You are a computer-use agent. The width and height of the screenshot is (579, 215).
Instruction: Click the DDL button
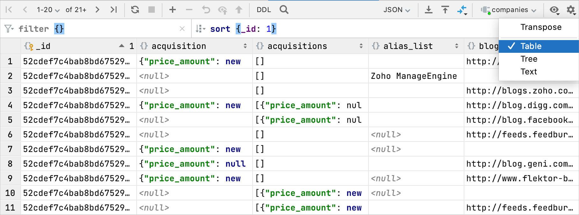coord(264,10)
